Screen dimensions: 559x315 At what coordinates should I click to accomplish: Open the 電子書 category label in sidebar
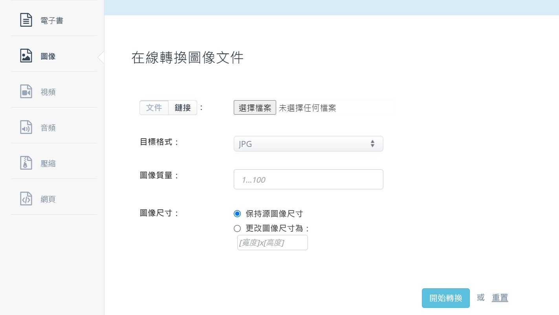(52, 20)
